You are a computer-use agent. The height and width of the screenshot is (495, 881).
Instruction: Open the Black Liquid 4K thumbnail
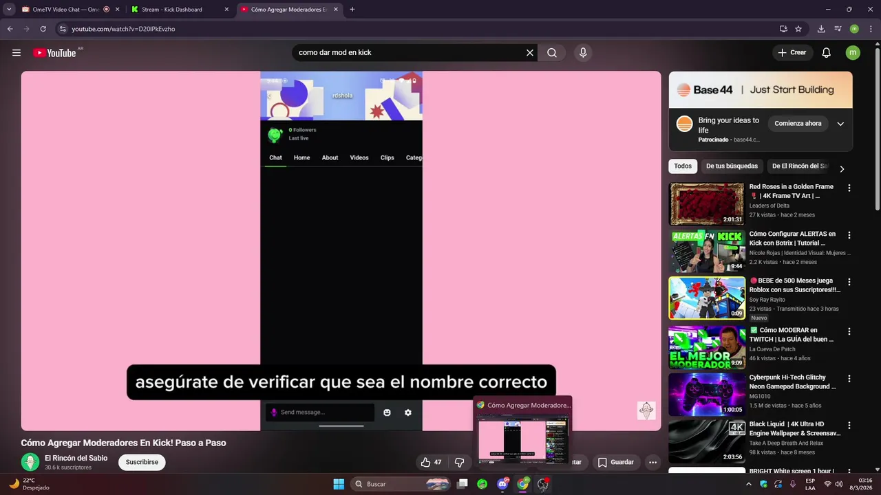[x=707, y=441]
